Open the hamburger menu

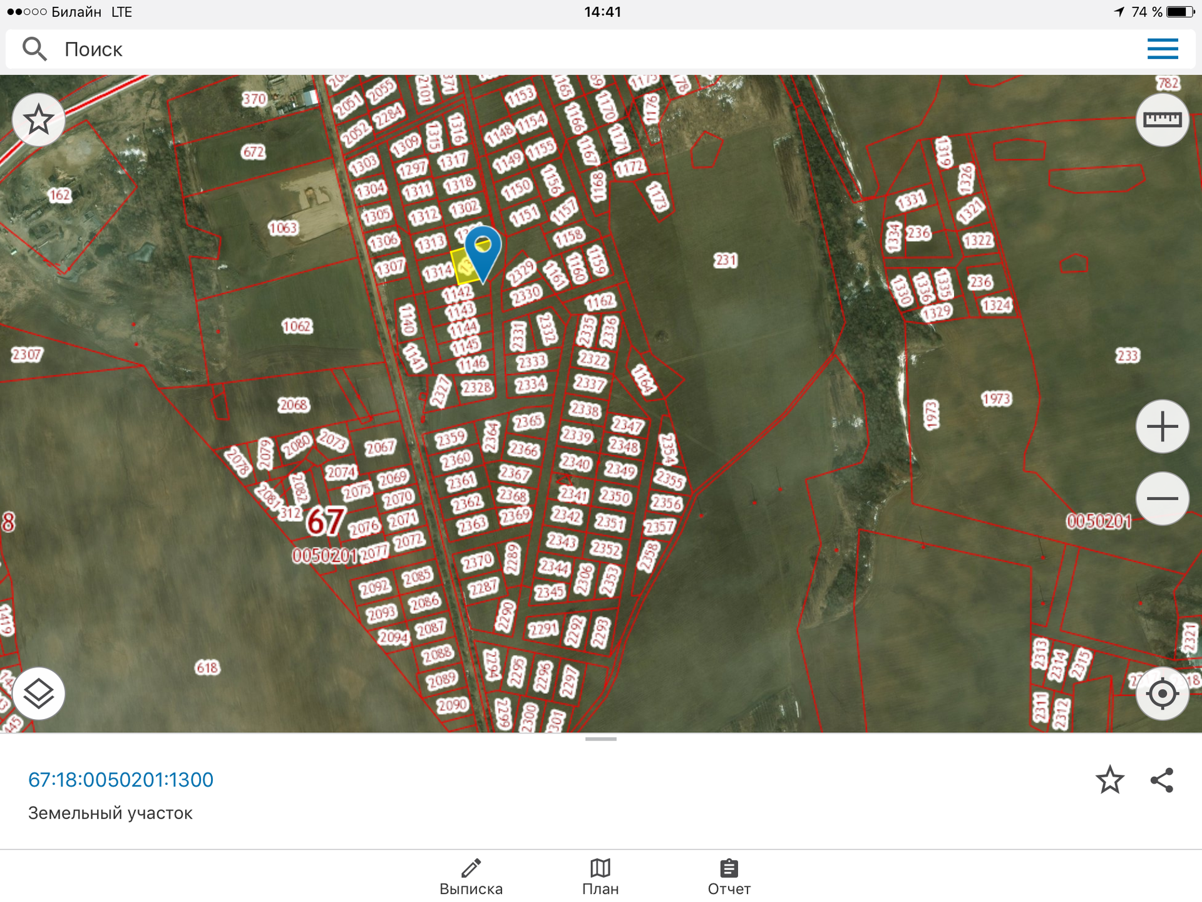pos(1162,49)
